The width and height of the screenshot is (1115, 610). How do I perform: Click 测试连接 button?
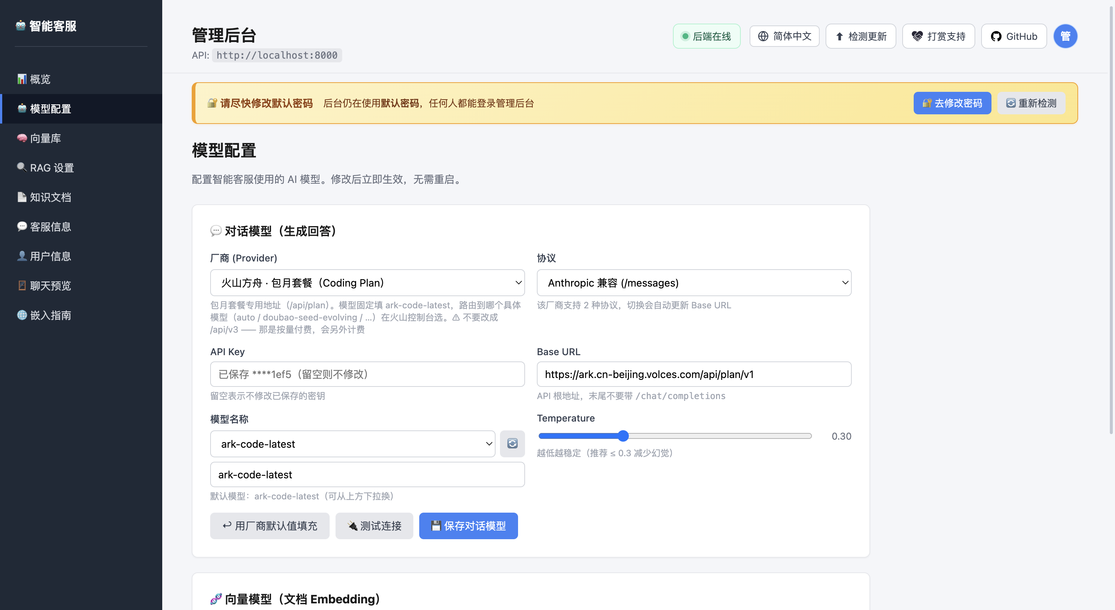tap(374, 526)
